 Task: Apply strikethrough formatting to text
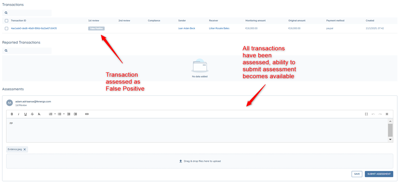(32, 114)
